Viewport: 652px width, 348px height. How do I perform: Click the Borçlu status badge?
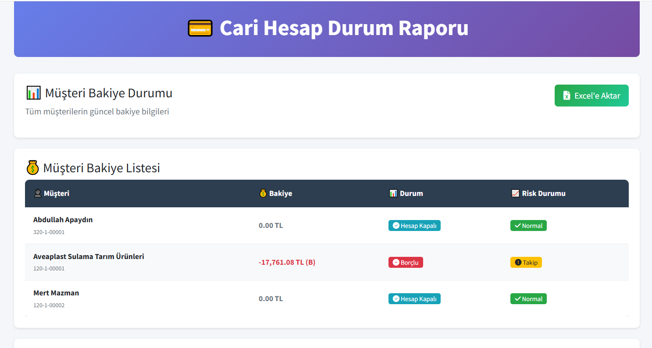click(405, 262)
